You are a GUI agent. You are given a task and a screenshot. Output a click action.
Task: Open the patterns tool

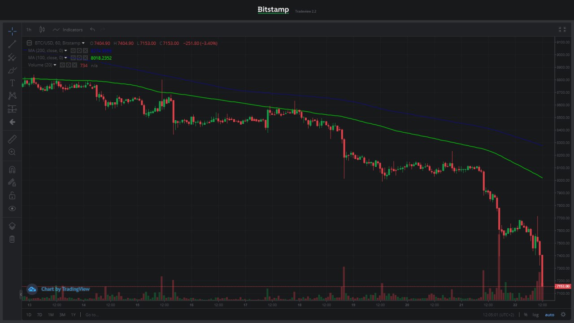pos(12,96)
